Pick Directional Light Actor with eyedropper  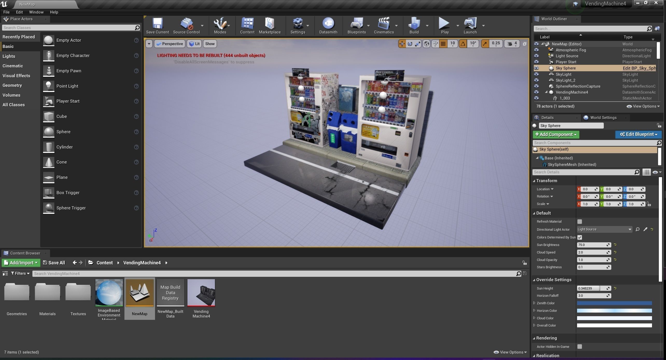(645, 229)
